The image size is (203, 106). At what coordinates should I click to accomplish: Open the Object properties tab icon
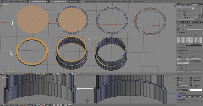click(x=191, y=22)
